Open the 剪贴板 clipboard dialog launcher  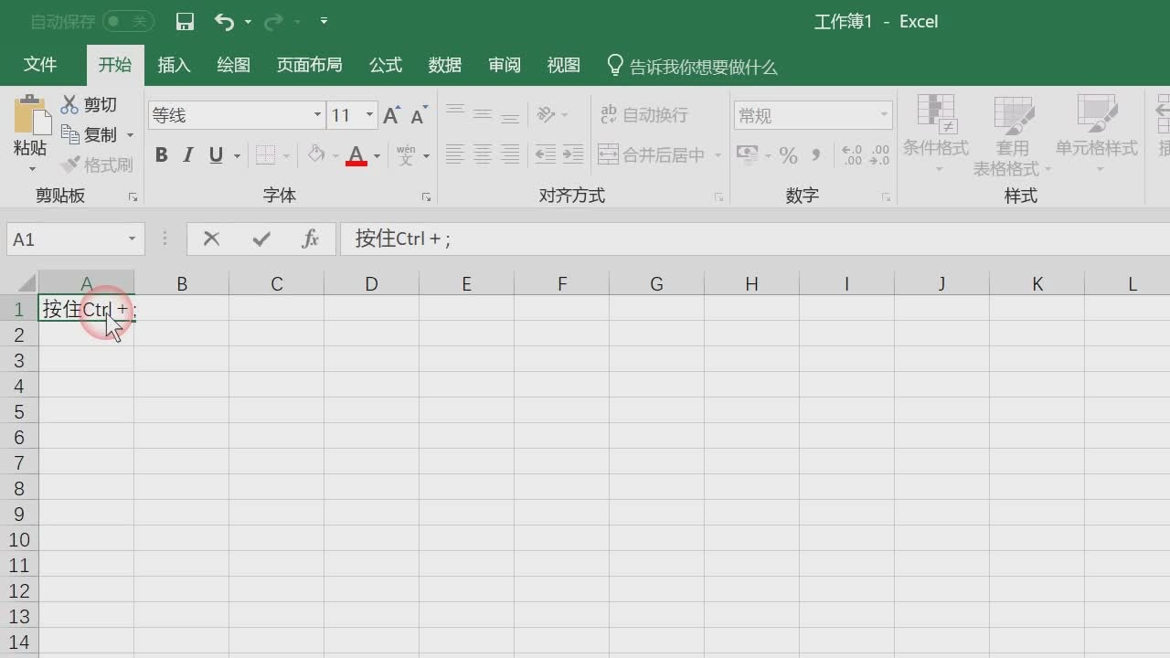point(133,196)
